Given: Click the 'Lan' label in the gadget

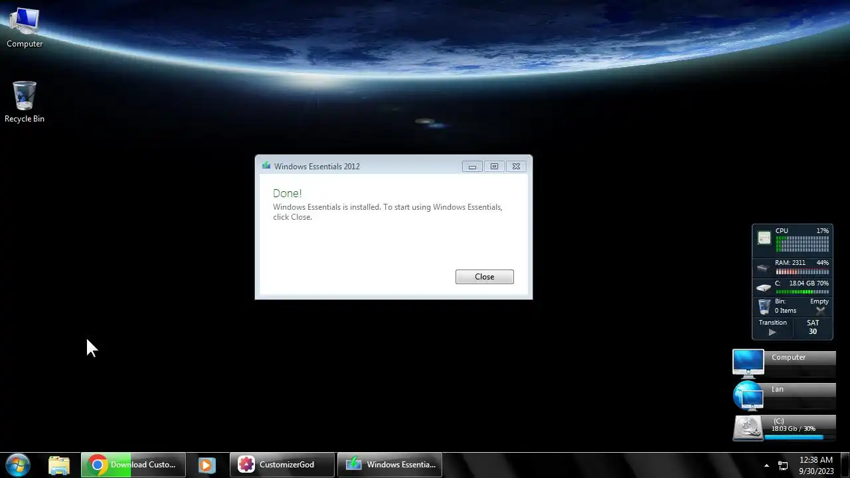Looking at the screenshot, I should pyautogui.click(x=778, y=389).
